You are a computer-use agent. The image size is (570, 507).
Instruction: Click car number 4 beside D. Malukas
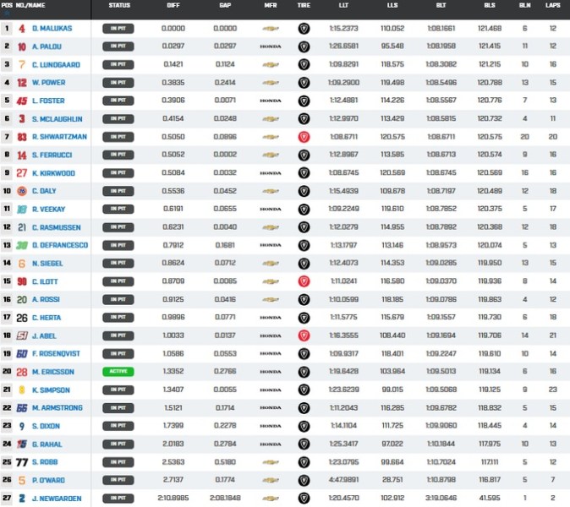pos(22,29)
